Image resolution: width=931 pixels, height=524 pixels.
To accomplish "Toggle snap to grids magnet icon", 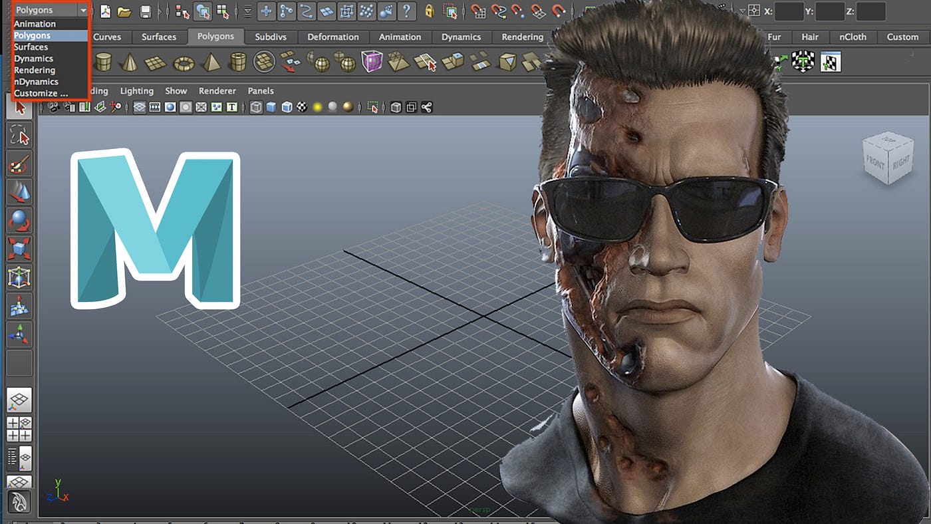I will [x=479, y=11].
